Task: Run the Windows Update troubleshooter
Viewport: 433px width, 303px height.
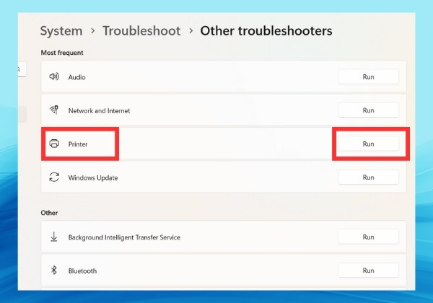Action: click(368, 177)
